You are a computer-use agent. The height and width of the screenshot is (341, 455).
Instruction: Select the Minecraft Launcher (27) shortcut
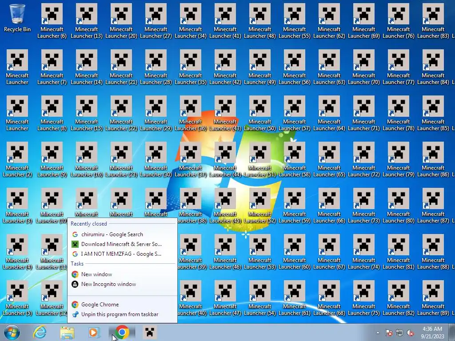(x=156, y=21)
